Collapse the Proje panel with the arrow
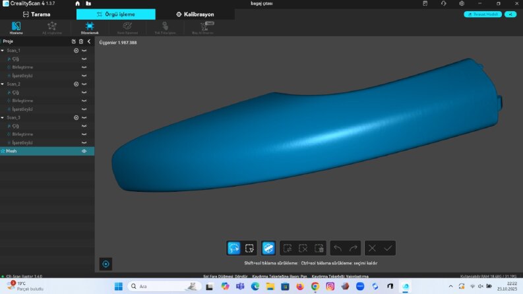The width and height of the screenshot is (523, 294). [x=89, y=42]
